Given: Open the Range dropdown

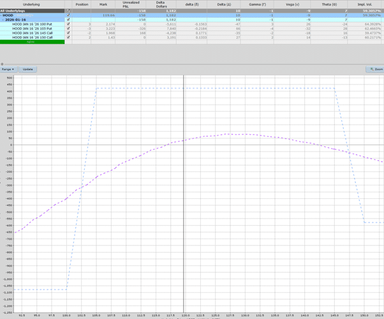Looking at the screenshot, I should click(8, 69).
